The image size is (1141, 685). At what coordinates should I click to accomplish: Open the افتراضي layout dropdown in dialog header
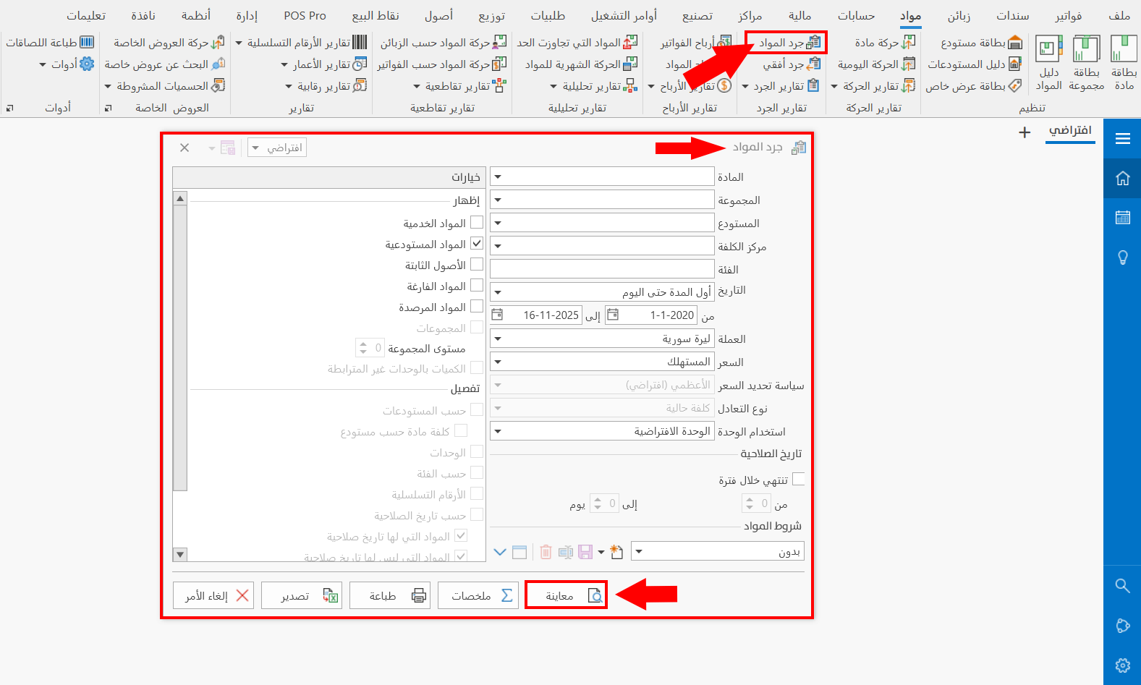(x=277, y=148)
